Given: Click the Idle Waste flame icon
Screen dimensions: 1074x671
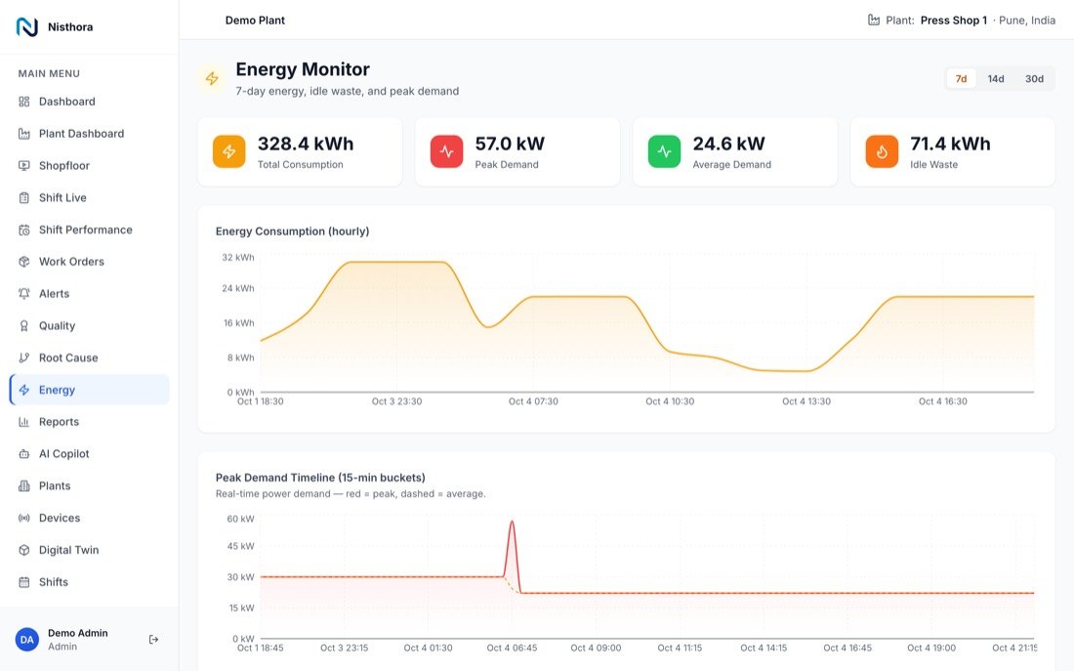Looking at the screenshot, I should pos(882,151).
